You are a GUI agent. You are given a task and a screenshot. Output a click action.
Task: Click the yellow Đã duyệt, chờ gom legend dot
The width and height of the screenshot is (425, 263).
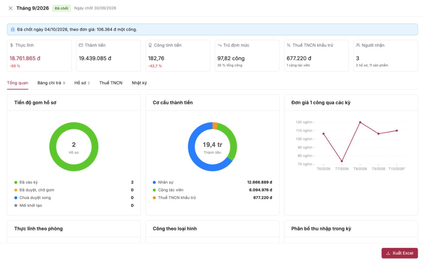point(16,190)
